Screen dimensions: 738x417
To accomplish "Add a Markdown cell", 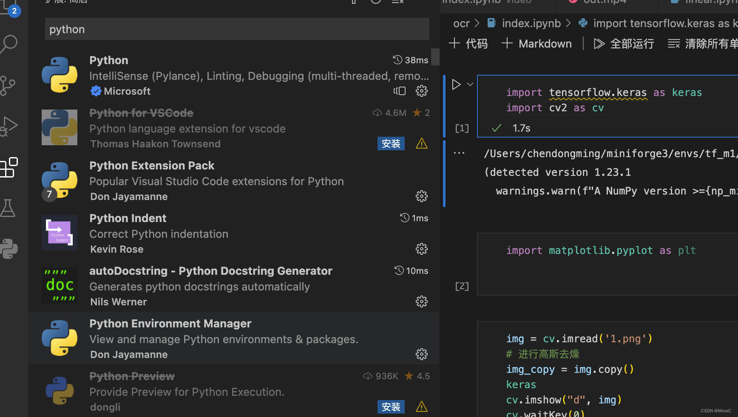I will [536, 43].
